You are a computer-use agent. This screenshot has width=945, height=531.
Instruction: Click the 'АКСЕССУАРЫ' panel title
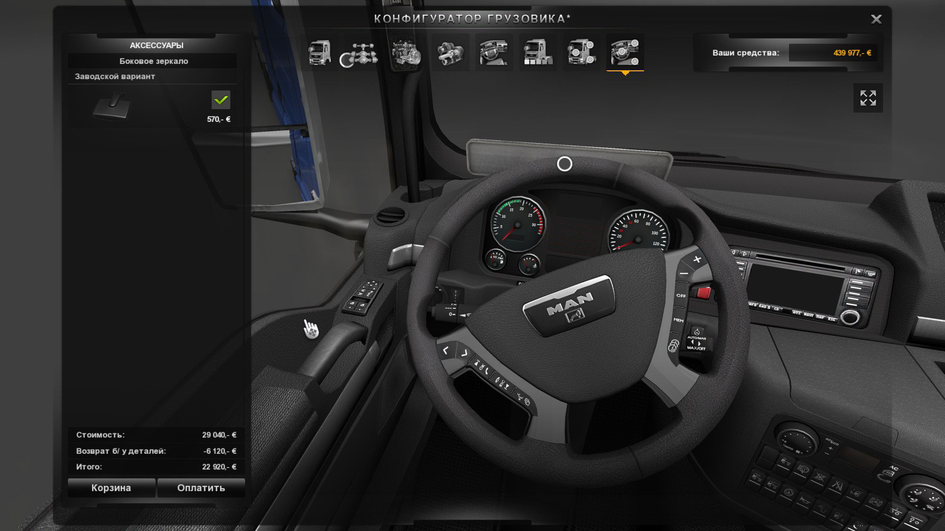click(x=157, y=45)
